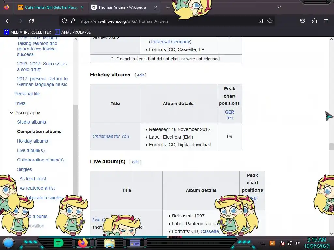
Task: Jump to 2017–present: Return to German language music
Action: click(x=42, y=82)
